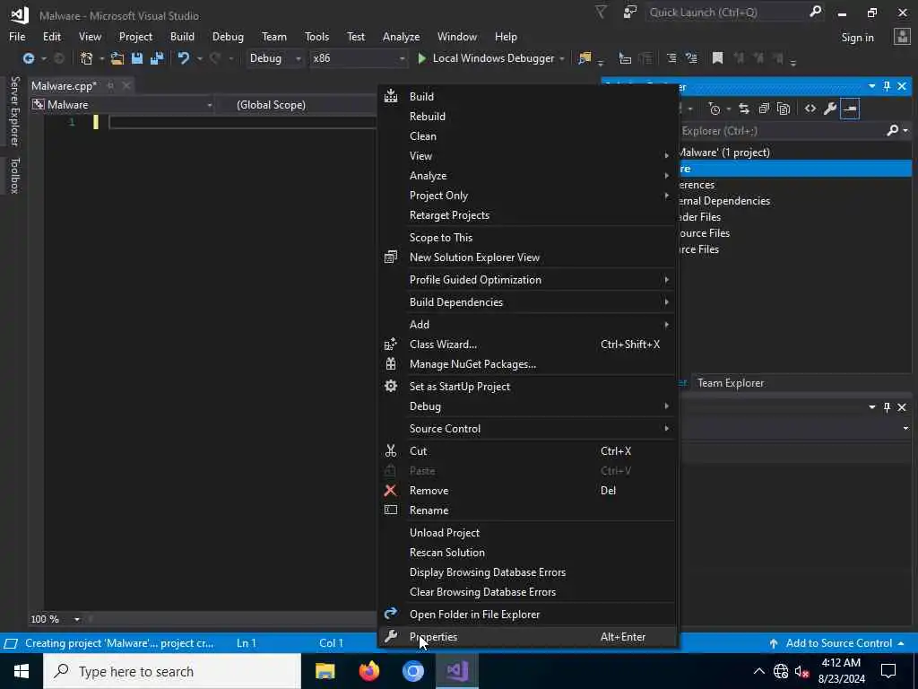Screen dimensions: 918x689
Task: Choose Manage NuGet Packages... menu item
Action: tap(528, 364)
